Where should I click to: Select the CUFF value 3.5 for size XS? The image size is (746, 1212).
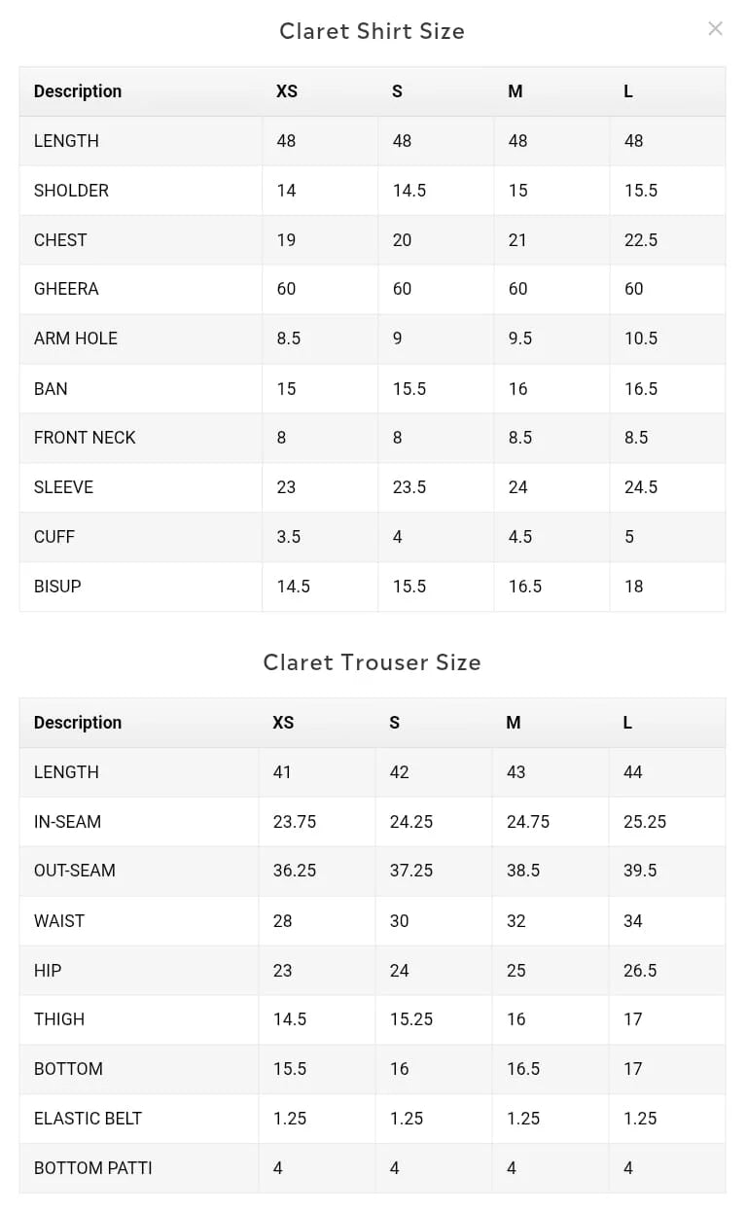tap(289, 537)
